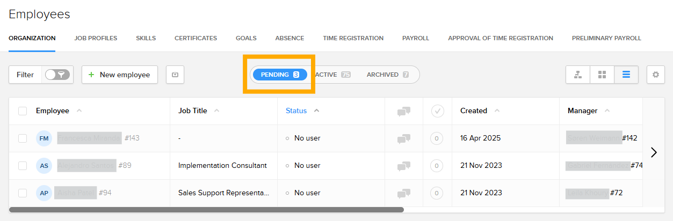This screenshot has width=673, height=221.
Task: Sort by Employee column arrow
Action: [79, 111]
